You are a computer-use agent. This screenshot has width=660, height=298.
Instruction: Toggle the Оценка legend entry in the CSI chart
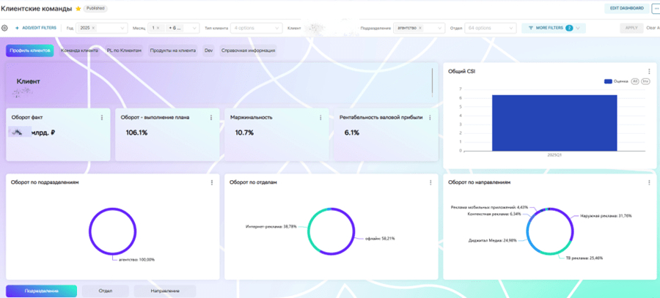coord(616,81)
